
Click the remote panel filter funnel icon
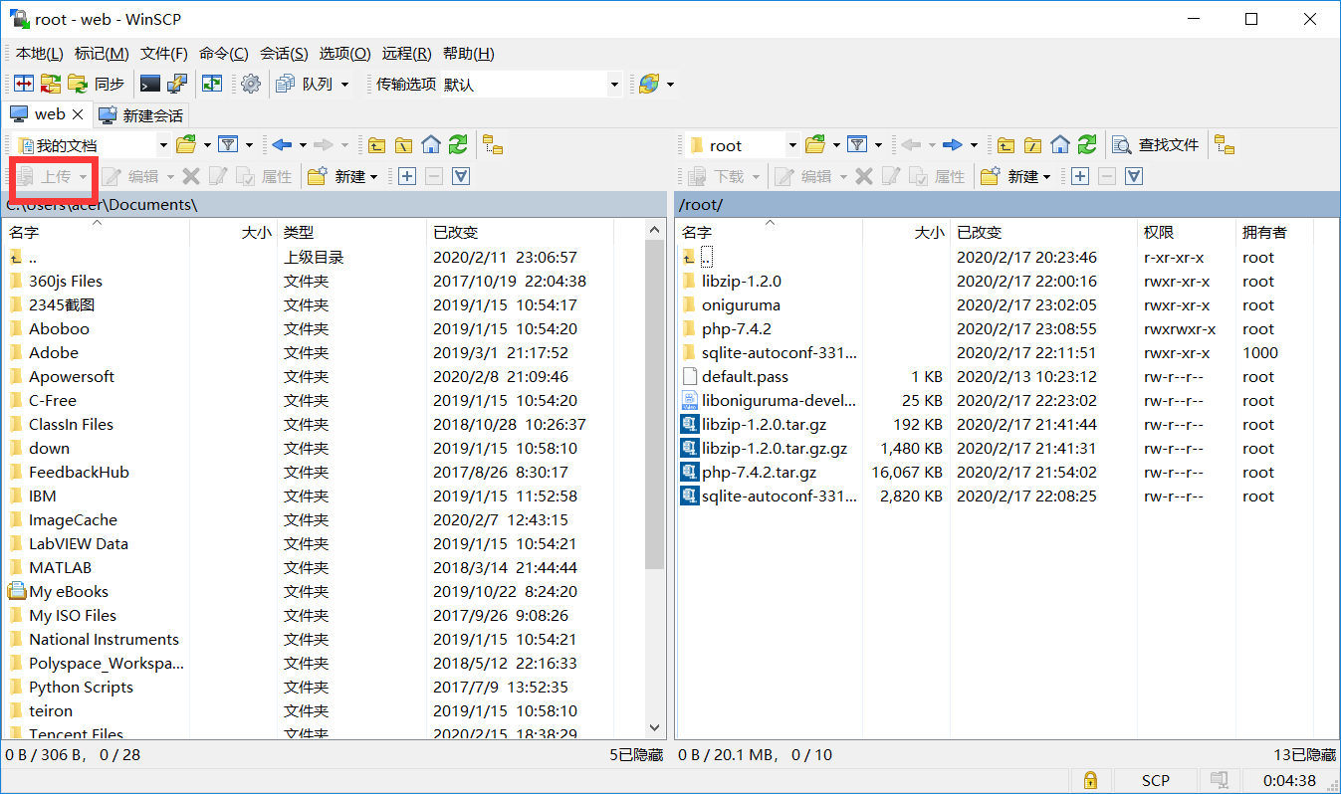pyautogui.click(x=857, y=145)
